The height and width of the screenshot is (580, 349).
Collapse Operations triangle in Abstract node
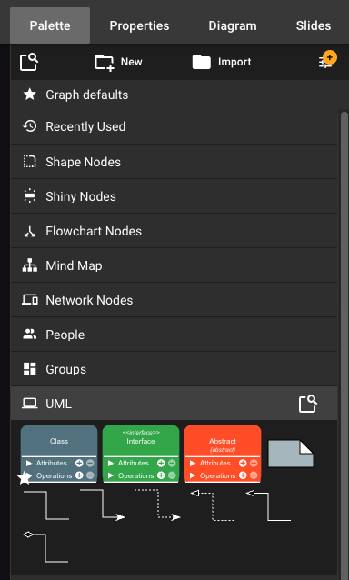pyautogui.click(x=193, y=475)
